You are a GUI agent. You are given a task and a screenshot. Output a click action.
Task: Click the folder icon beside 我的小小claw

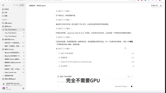[x=3, y=49]
